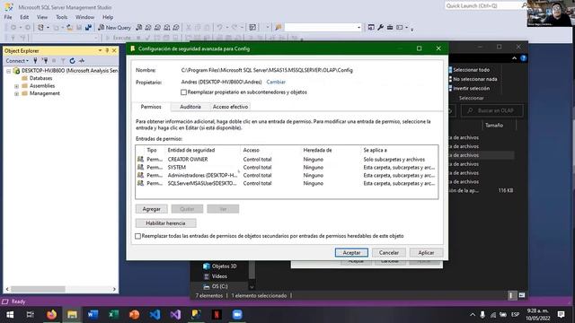The width and height of the screenshot is (575, 323).
Task: Open the toolbar search combo box arrow
Action: [358, 28]
